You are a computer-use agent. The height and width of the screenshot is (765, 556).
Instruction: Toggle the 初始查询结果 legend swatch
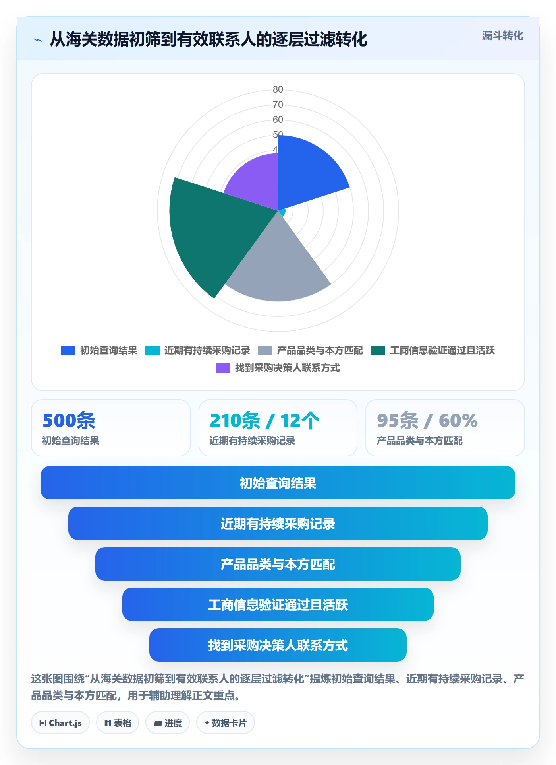[x=68, y=350]
